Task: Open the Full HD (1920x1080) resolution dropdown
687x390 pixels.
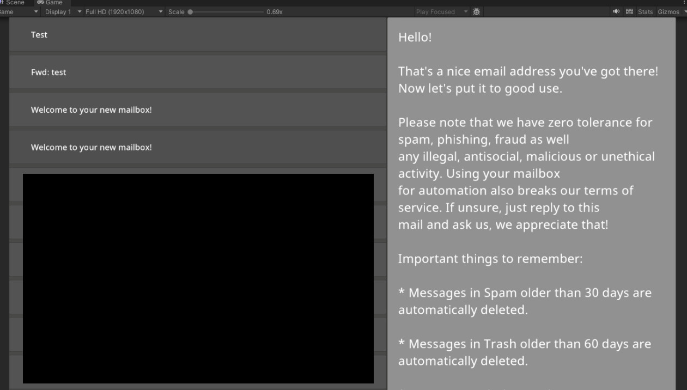Action: click(124, 11)
